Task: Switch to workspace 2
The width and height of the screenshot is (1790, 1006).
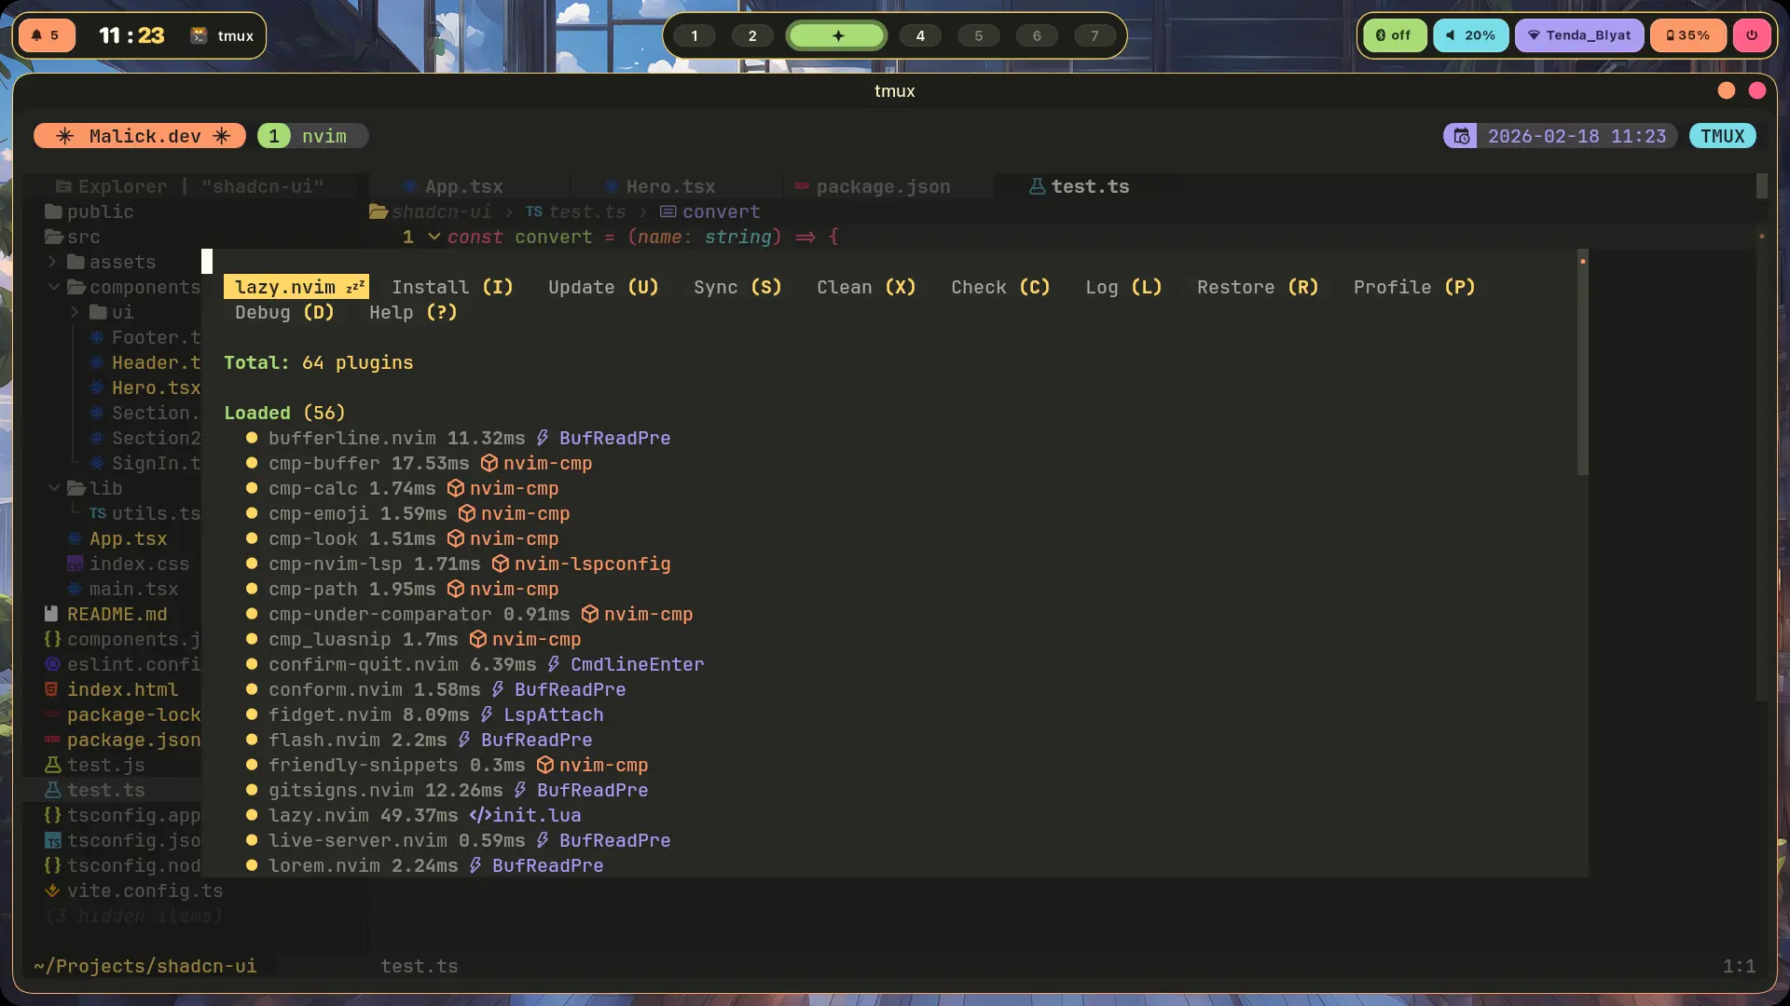Action: pos(752,35)
